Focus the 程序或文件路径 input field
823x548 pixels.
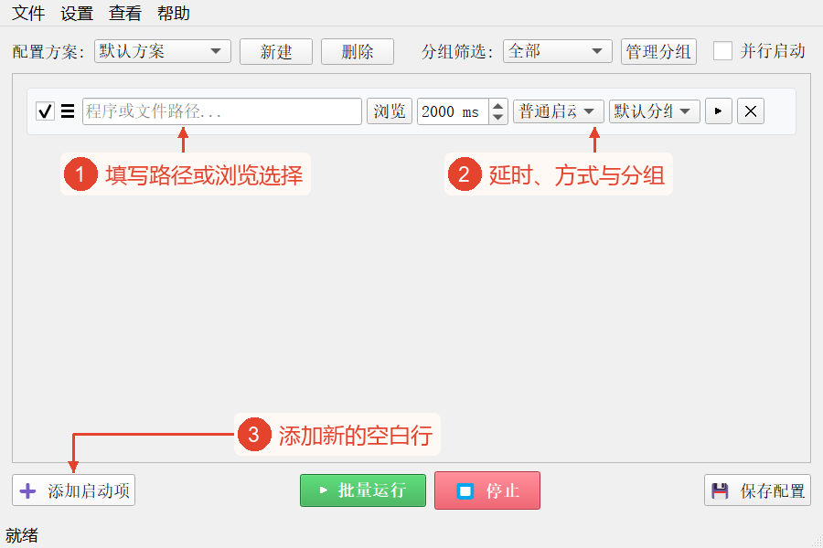pos(222,111)
